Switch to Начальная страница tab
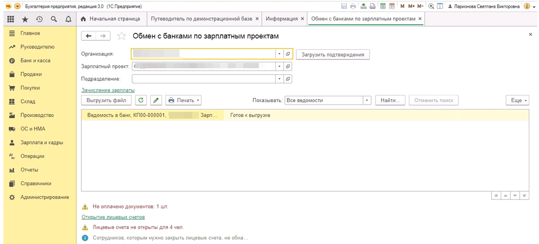The width and height of the screenshot is (539, 244). click(x=111, y=19)
